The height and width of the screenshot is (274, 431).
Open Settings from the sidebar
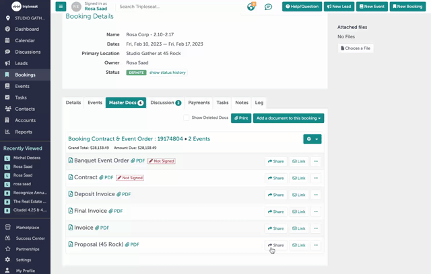(24, 260)
